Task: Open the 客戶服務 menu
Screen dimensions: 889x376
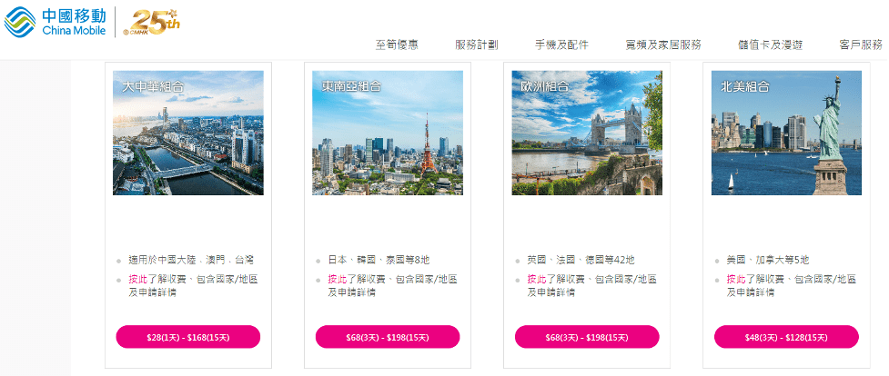Action: [x=861, y=45]
